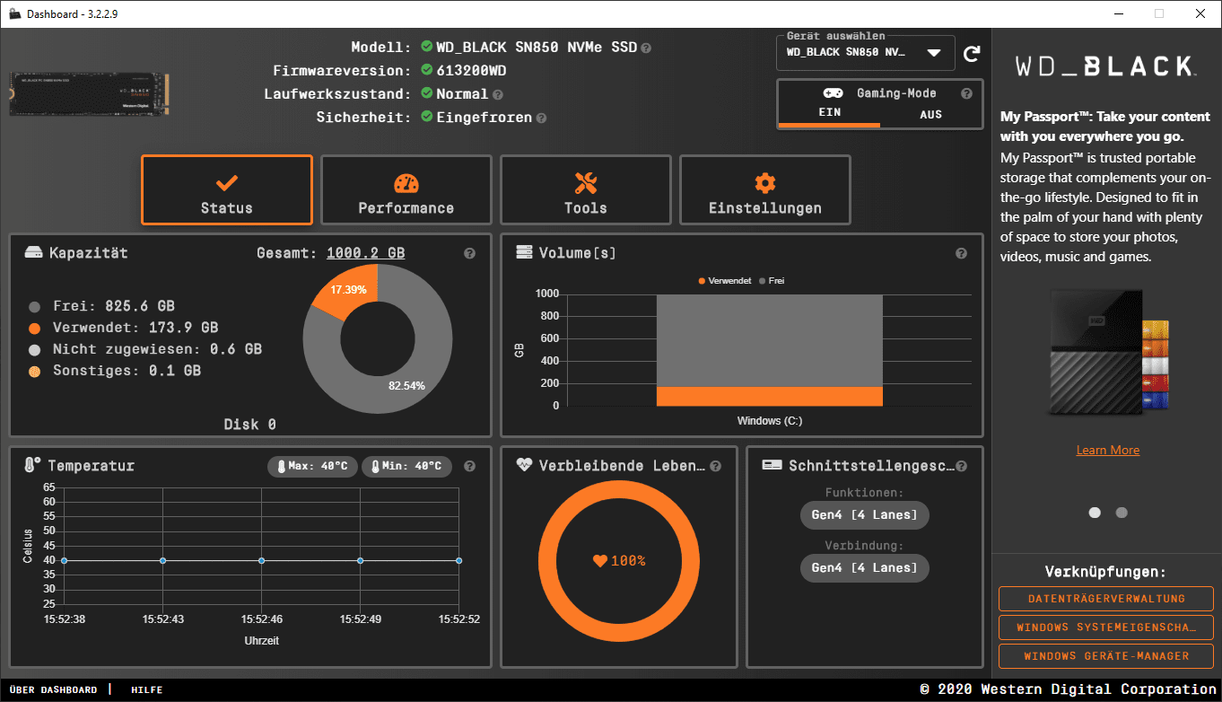1222x702 pixels.
Task: Open the Gerät auswählen device dropdown
Action: [x=864, y=52]
